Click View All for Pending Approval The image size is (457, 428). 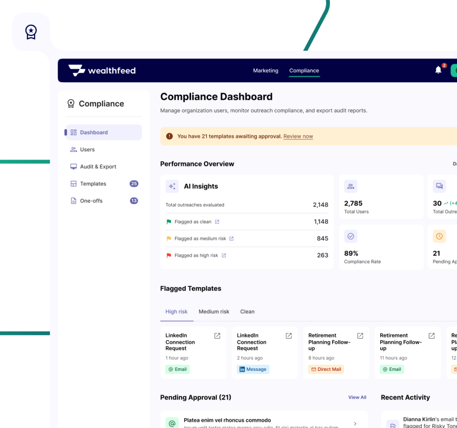click(357, 397)
